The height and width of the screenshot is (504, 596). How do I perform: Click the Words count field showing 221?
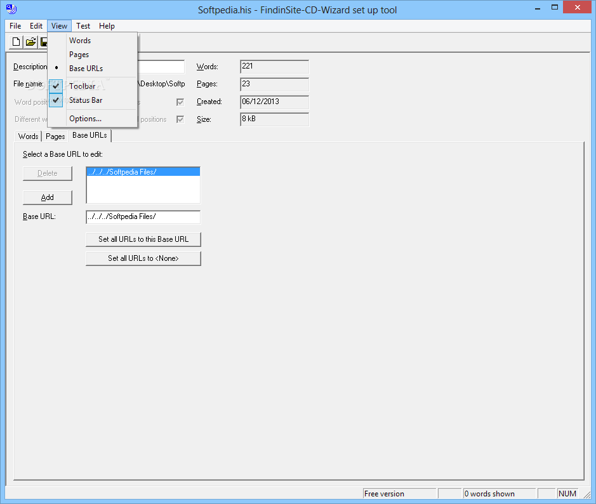[274, 67]
